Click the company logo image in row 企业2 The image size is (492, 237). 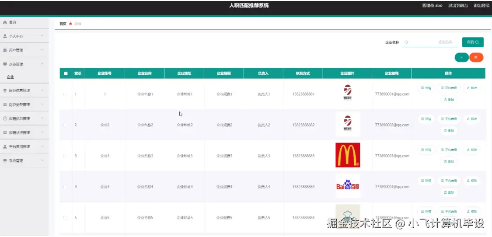click(348, 124)
